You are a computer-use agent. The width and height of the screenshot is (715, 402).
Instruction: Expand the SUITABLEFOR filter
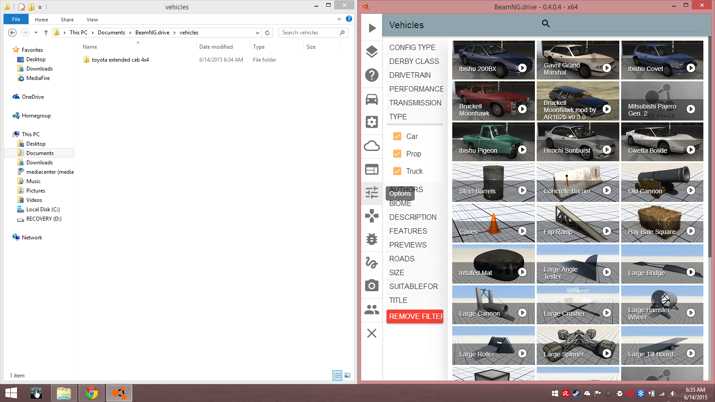(415, 286)
